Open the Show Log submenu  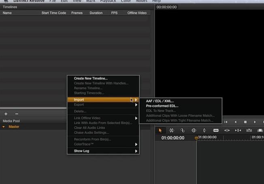103,151
